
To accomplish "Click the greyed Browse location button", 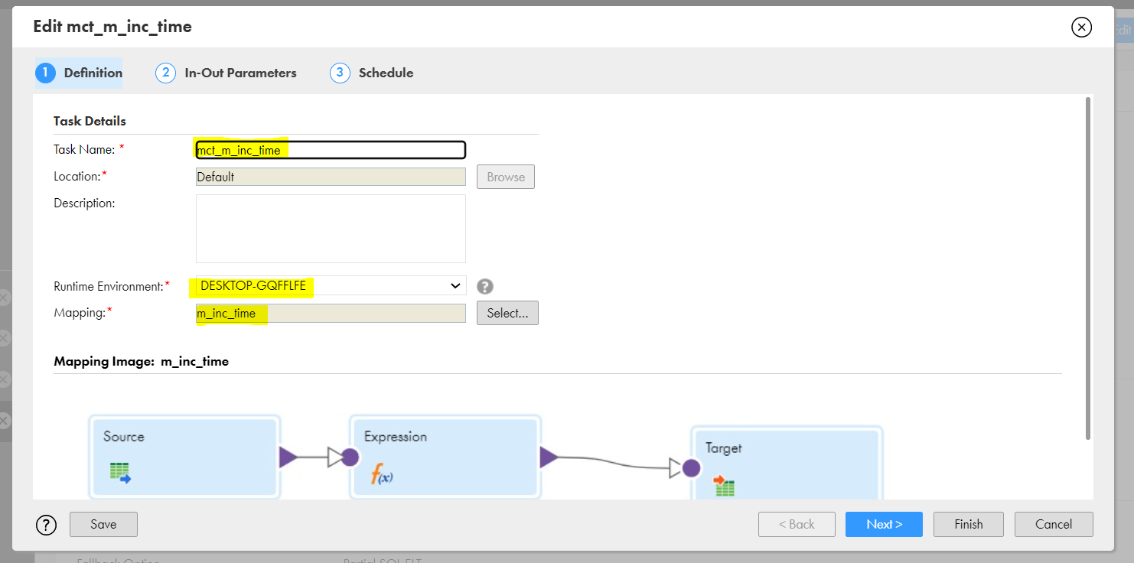I will click(506, 177).
